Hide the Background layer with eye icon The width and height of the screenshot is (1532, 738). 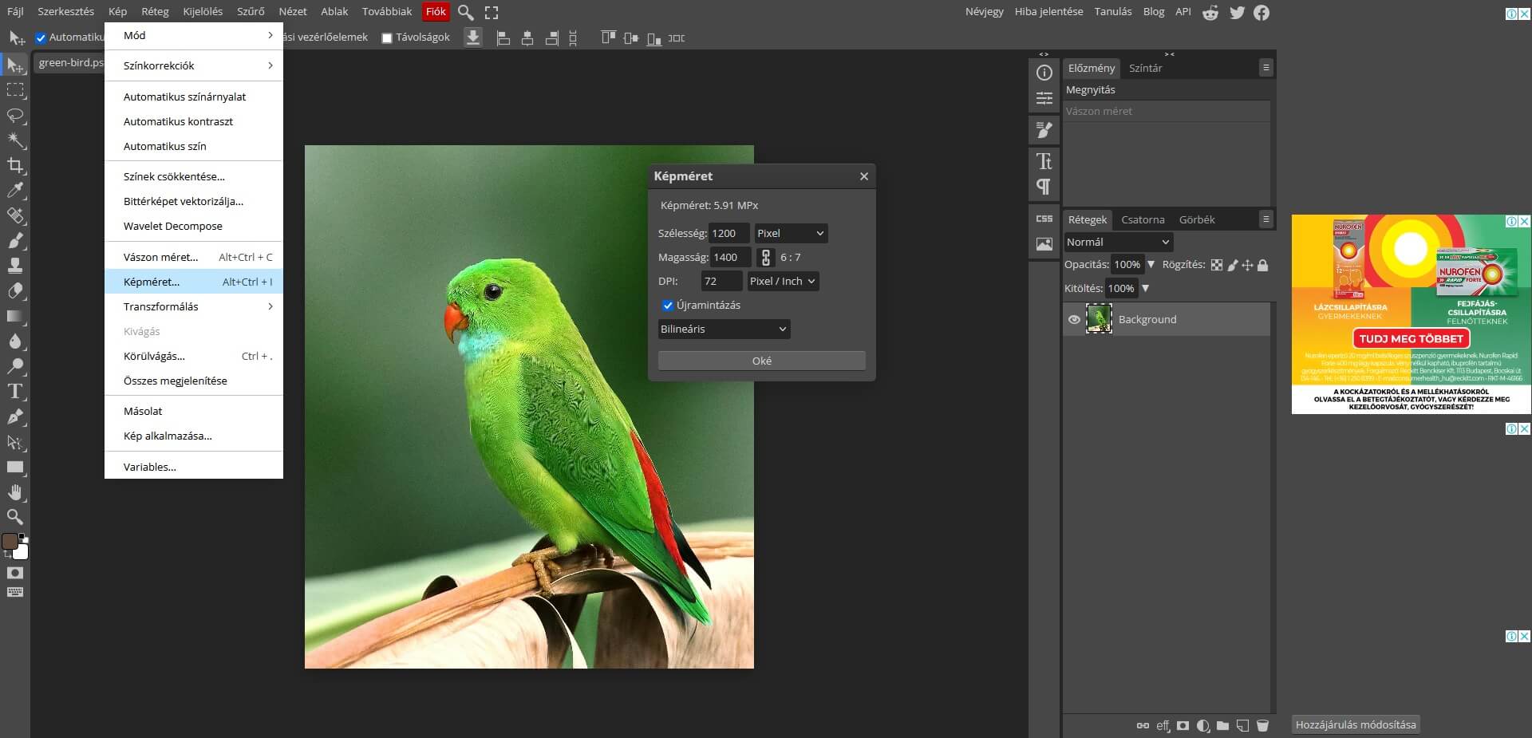(x=1074, y=319)
